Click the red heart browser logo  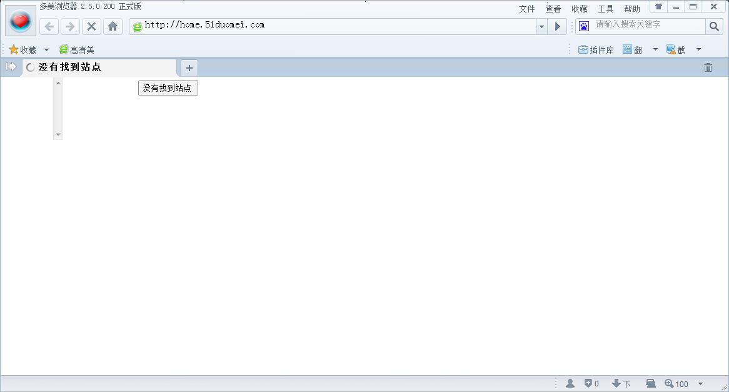coord(21,21)
